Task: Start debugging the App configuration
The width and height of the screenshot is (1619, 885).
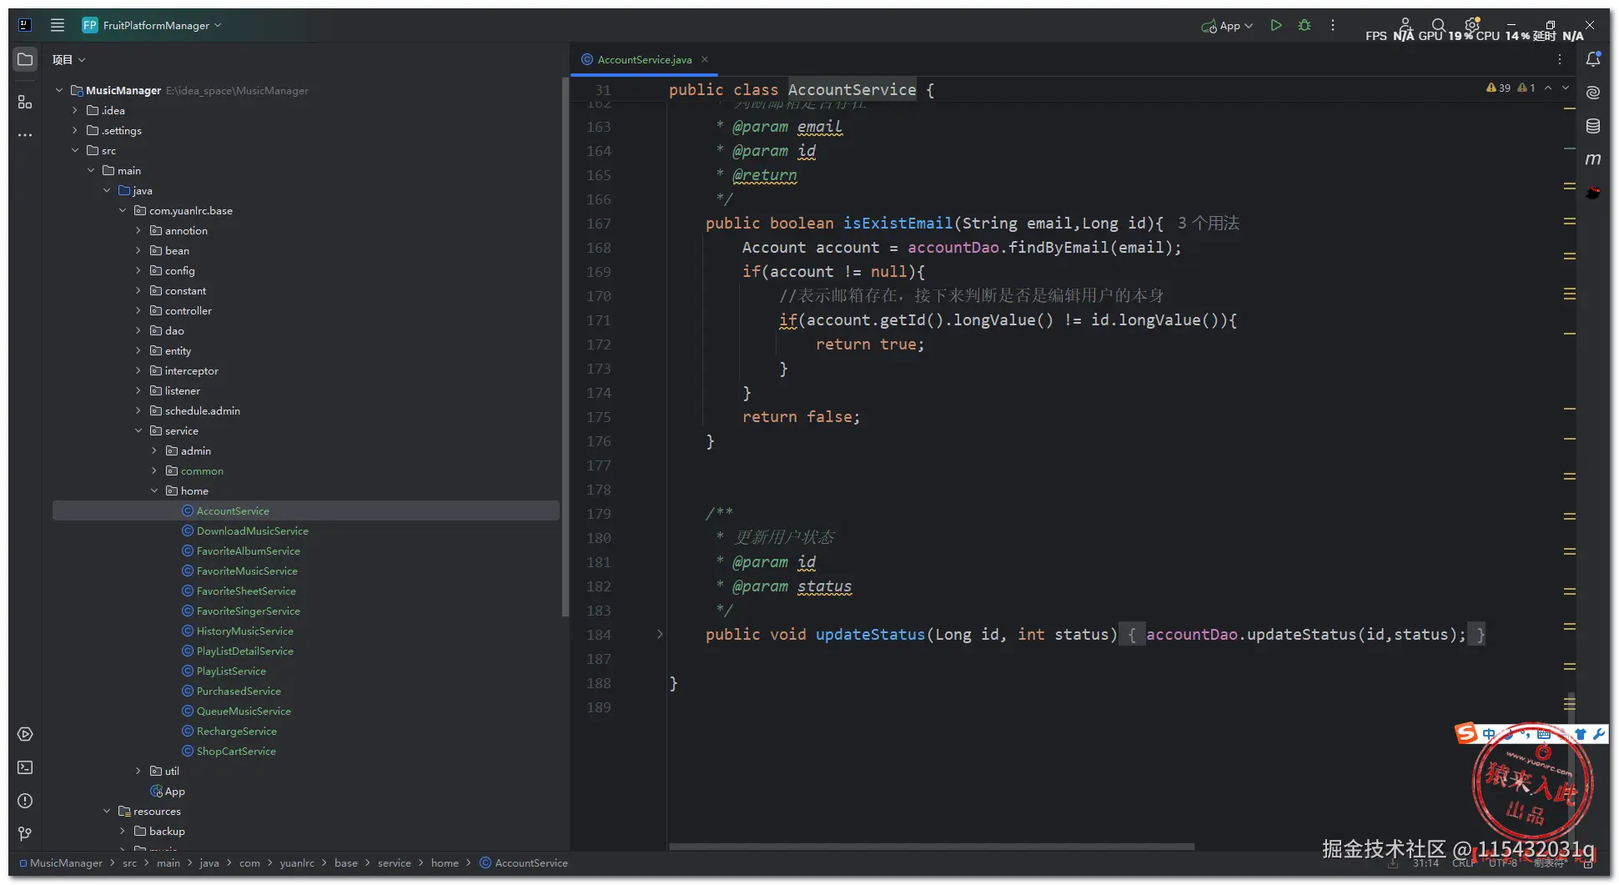Action: click(x=1305, y=26)
